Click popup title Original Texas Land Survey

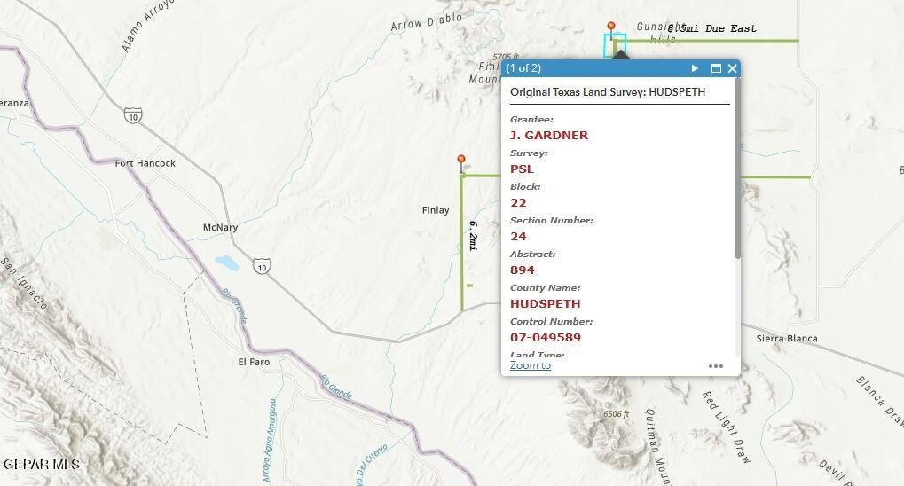click(x=608, y=91)
